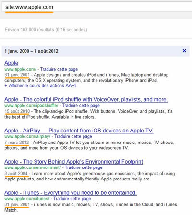192x215 pixels.
Task: Remove the date range filter with X
Action: [184, 51]
